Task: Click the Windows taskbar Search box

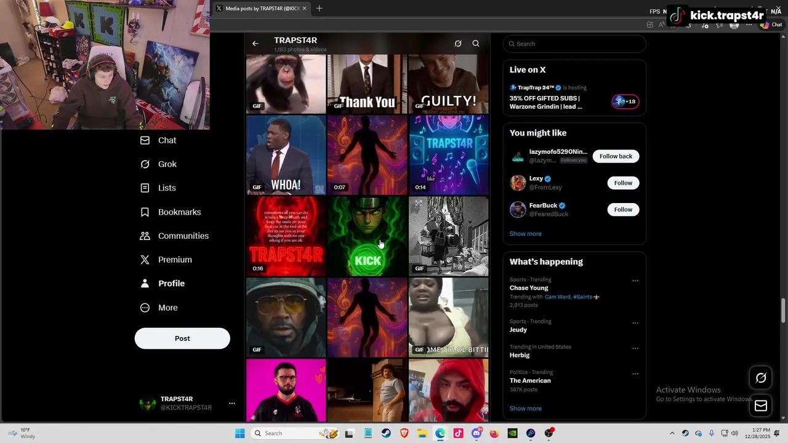Action: (295, 433)
